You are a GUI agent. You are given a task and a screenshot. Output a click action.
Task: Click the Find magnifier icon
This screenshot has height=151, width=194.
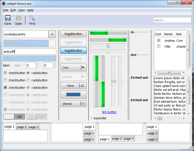(x=32, y=18)
